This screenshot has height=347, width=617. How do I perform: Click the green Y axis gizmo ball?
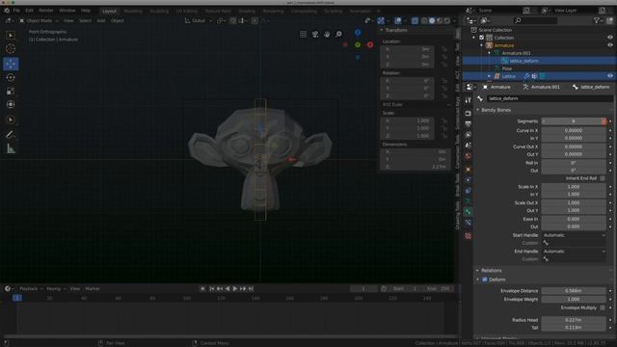click(x=358, y=45)
